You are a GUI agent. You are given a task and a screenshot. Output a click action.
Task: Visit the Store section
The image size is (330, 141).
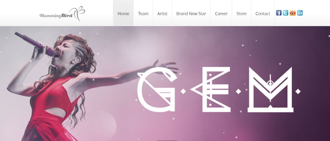coord(241,13)
